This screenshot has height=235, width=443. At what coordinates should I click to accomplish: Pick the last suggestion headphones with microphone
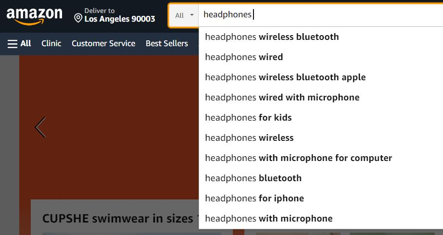(x=268, y=219)
